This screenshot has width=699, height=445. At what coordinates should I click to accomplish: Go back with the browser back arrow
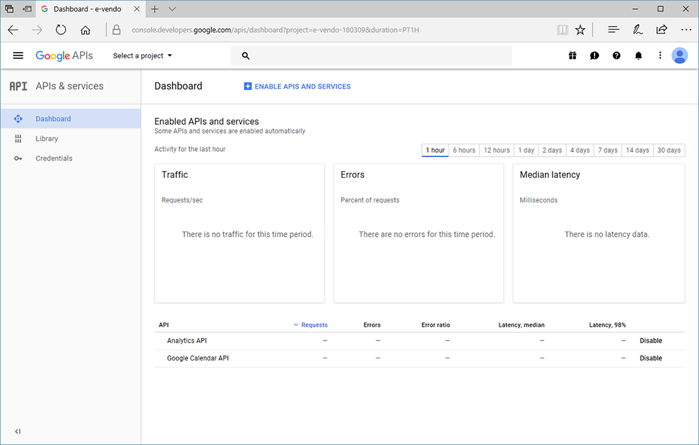click(x=13, y=30)
